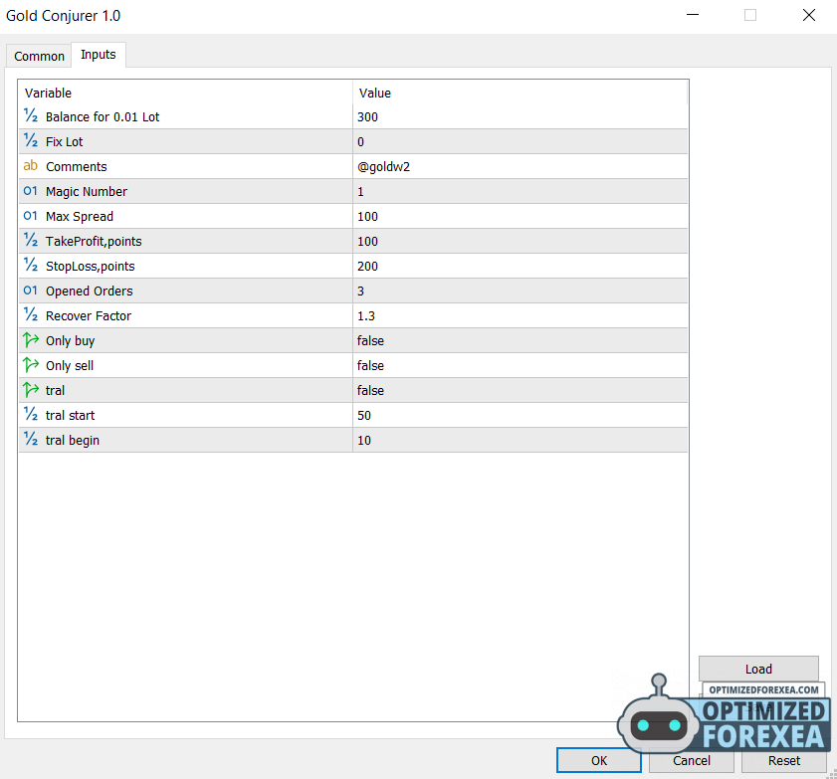The image size is (837, 779).
Task: Select the 'Only buy' variable name
Action: [x=70, y=340]
